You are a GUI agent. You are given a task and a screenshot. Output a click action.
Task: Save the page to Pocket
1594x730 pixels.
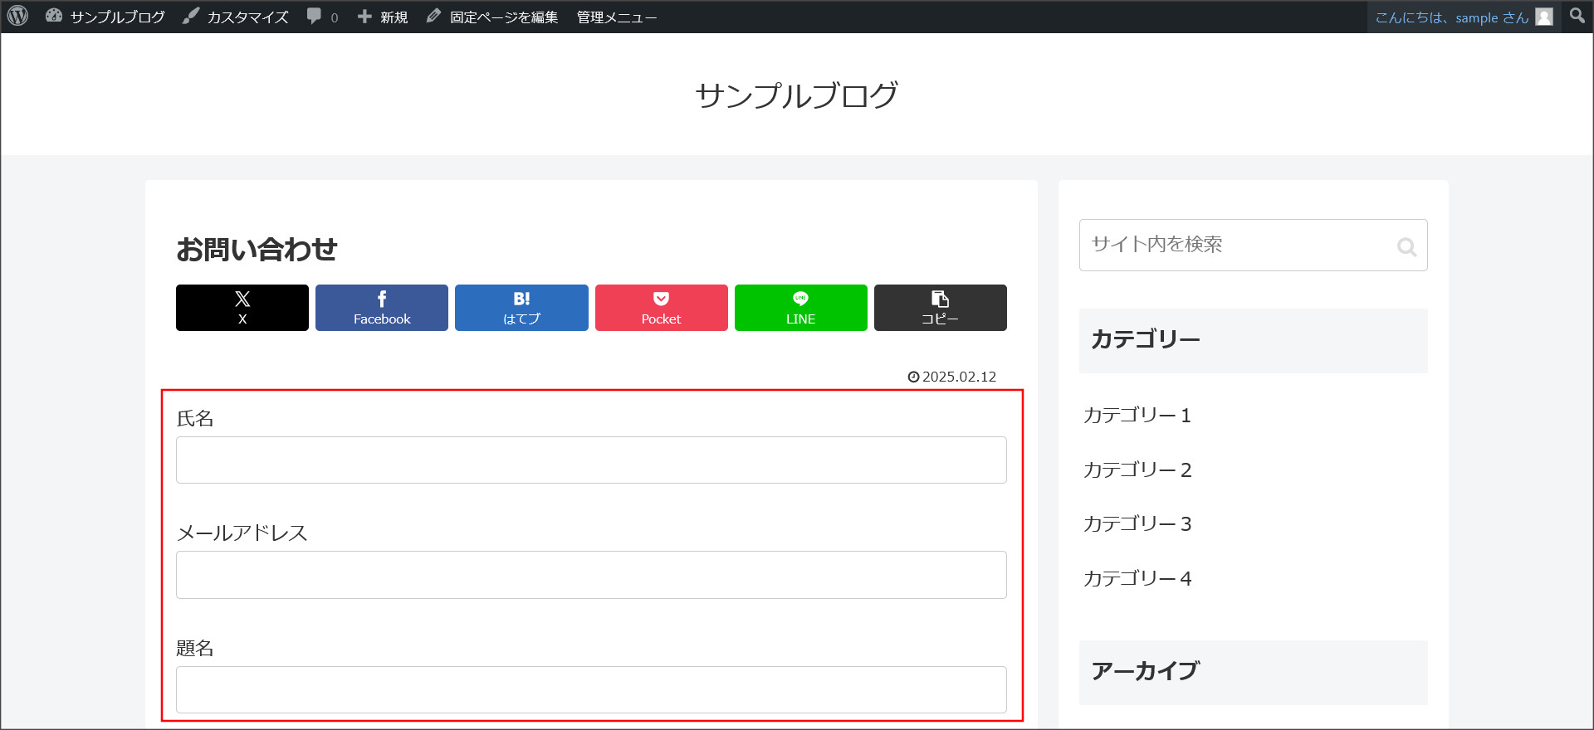coord(661,308)
